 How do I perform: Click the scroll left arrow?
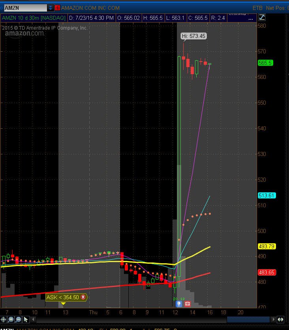pos(33,319)
